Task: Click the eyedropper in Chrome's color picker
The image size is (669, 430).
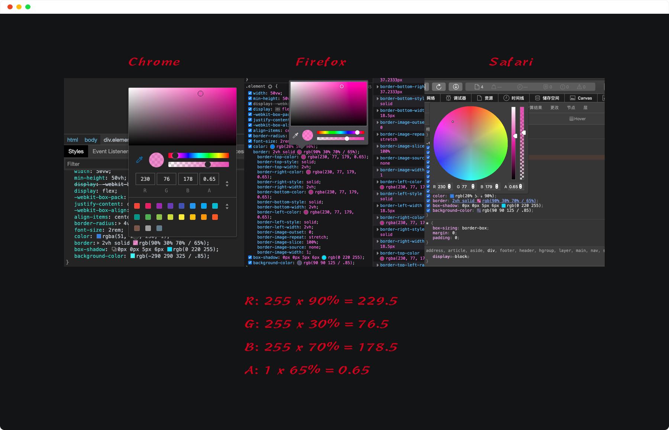Action: (x=140, y=160)
